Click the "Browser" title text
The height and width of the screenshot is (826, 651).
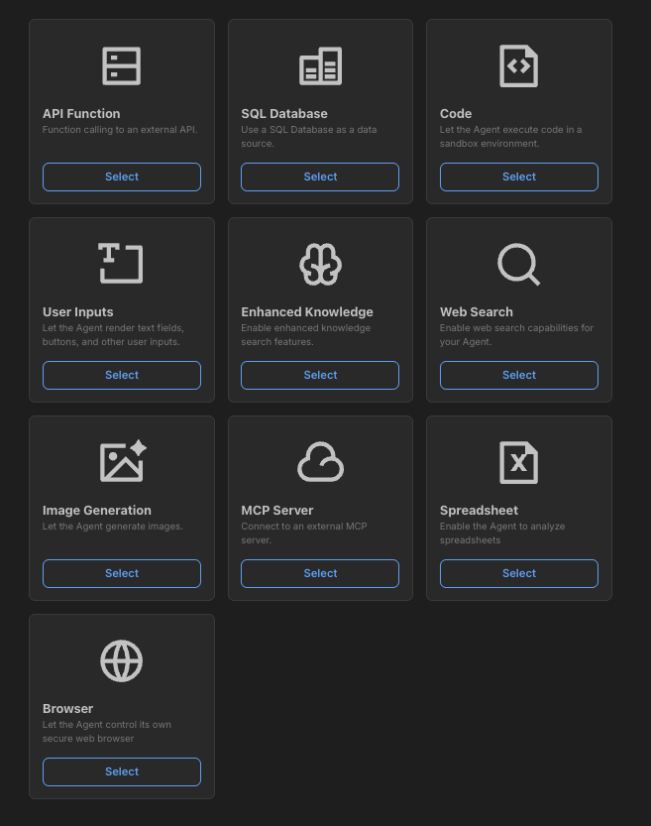point(68,709)
